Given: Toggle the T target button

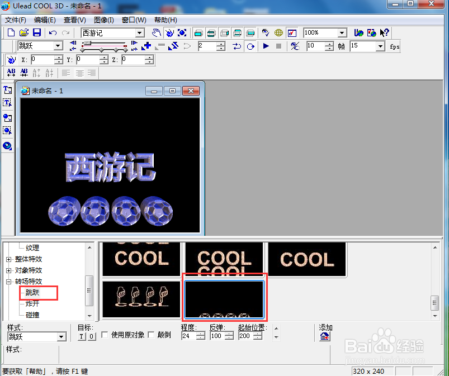Looking at the screenshot, I should [82, 336].
